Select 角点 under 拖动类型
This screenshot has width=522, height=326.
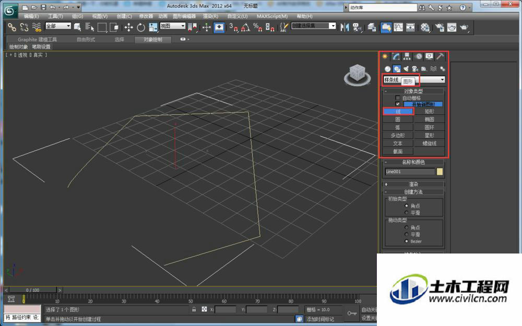tap(406, 227)
